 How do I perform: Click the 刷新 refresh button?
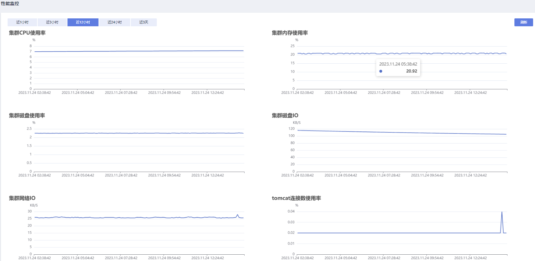click(x=524, y=22)
